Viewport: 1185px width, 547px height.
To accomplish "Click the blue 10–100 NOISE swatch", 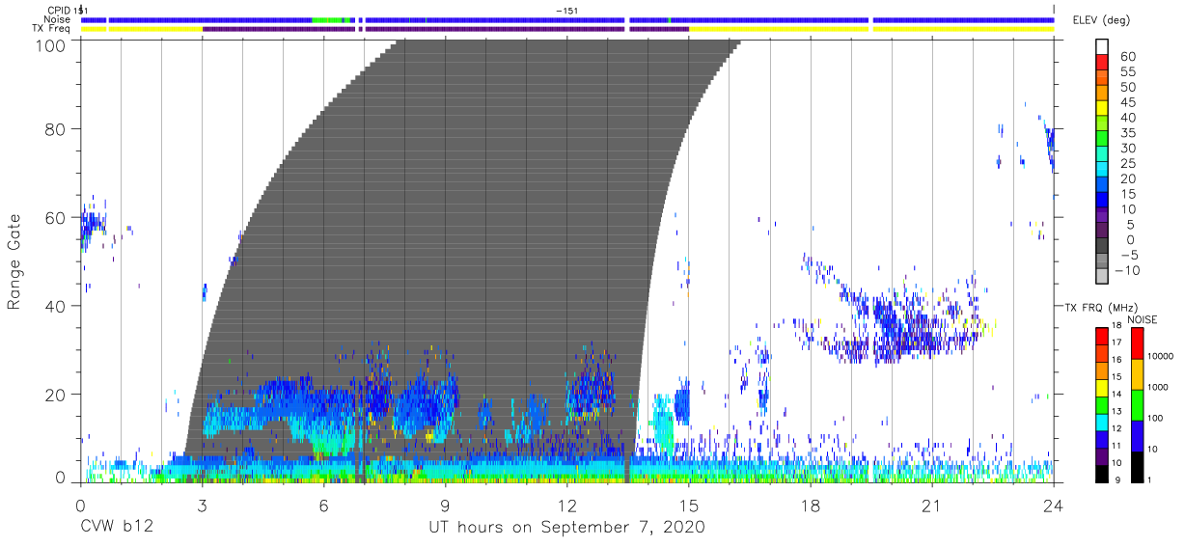I will pos(1137,436).
